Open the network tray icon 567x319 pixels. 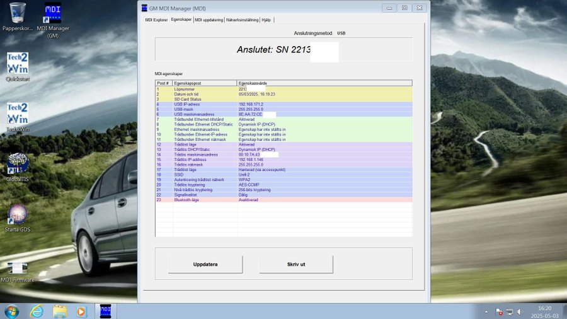(510, 312)
